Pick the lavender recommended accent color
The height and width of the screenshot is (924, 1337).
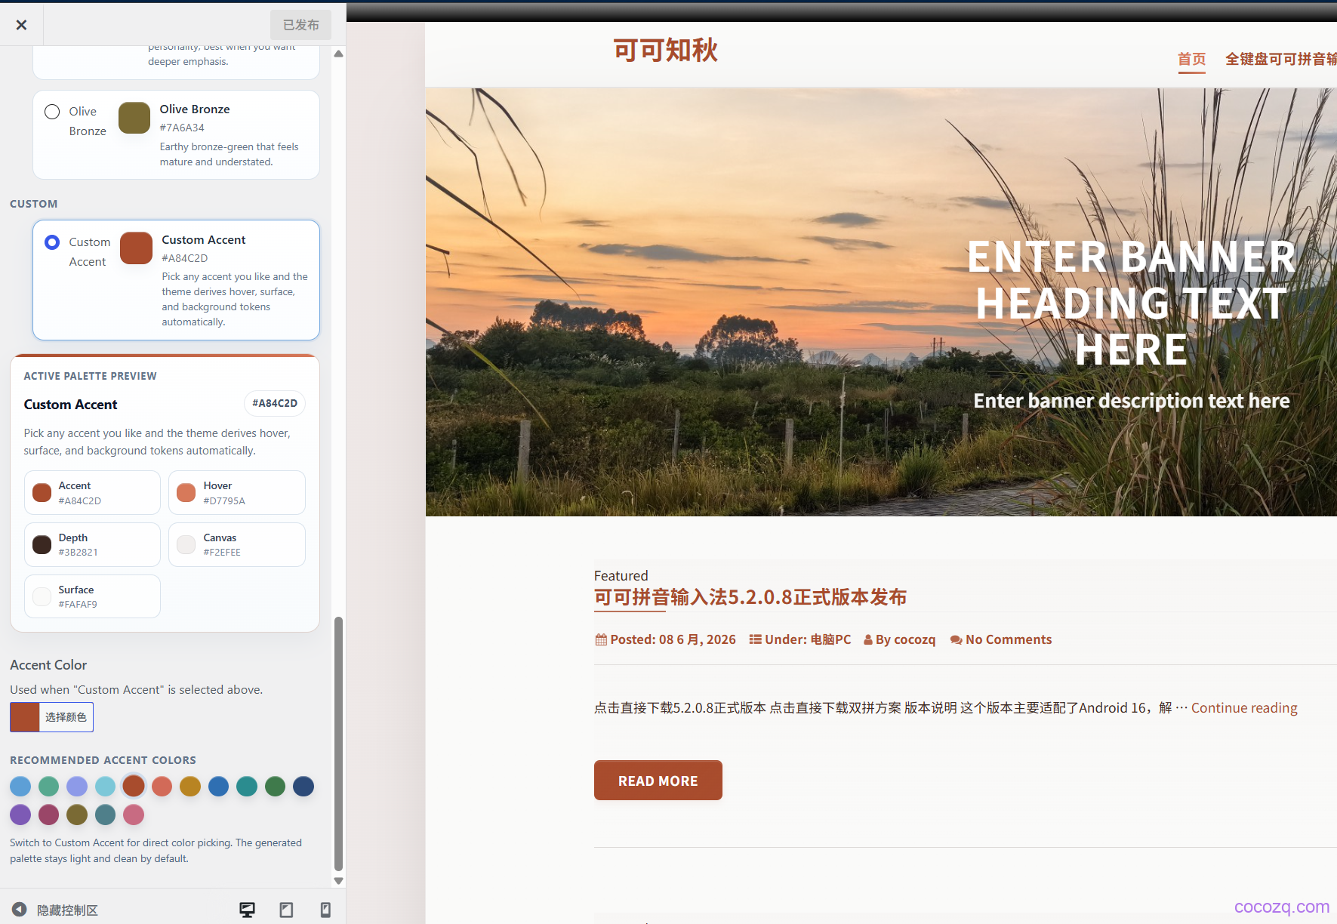(x=77, y=786)
